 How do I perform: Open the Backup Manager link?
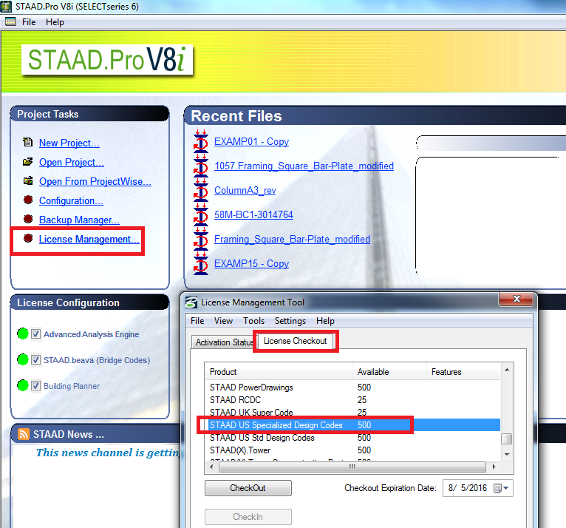[x=79, y=220]
